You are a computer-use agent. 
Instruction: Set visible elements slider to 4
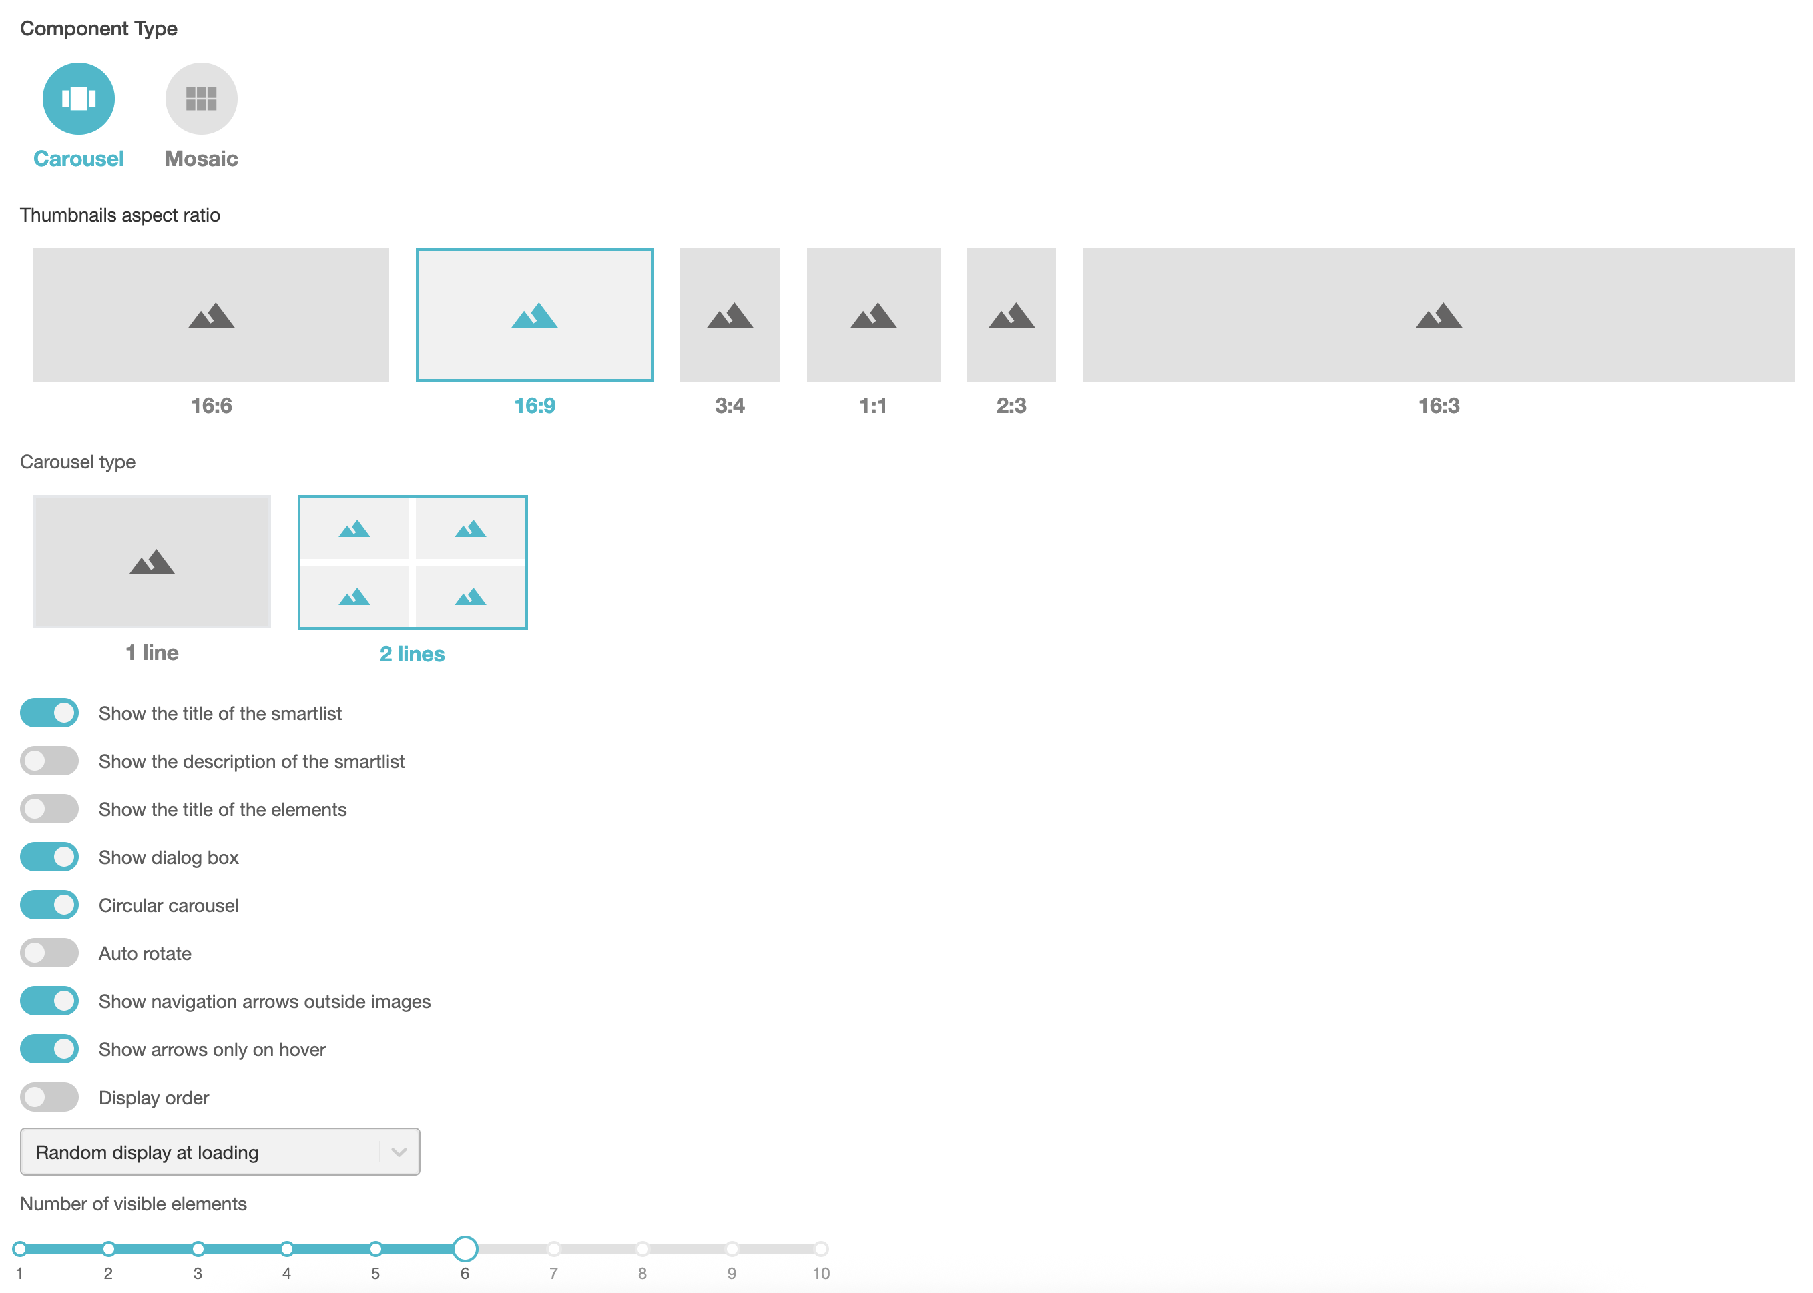[287, 1248]
